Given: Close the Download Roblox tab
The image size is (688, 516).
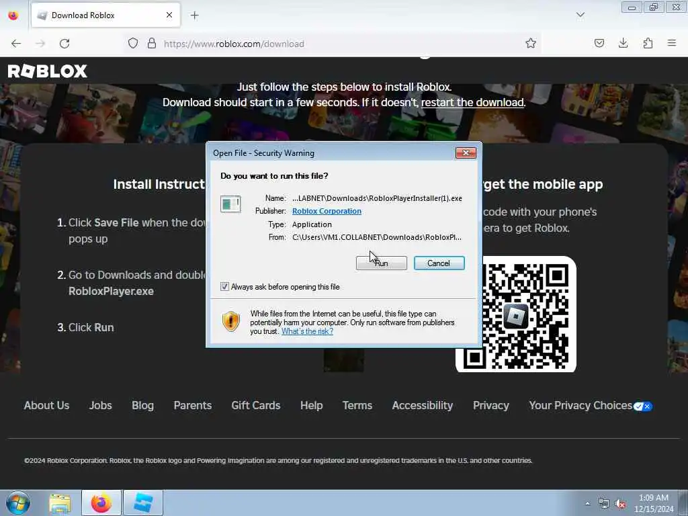Looking at the screenshot, I should [x=169, y=15].
